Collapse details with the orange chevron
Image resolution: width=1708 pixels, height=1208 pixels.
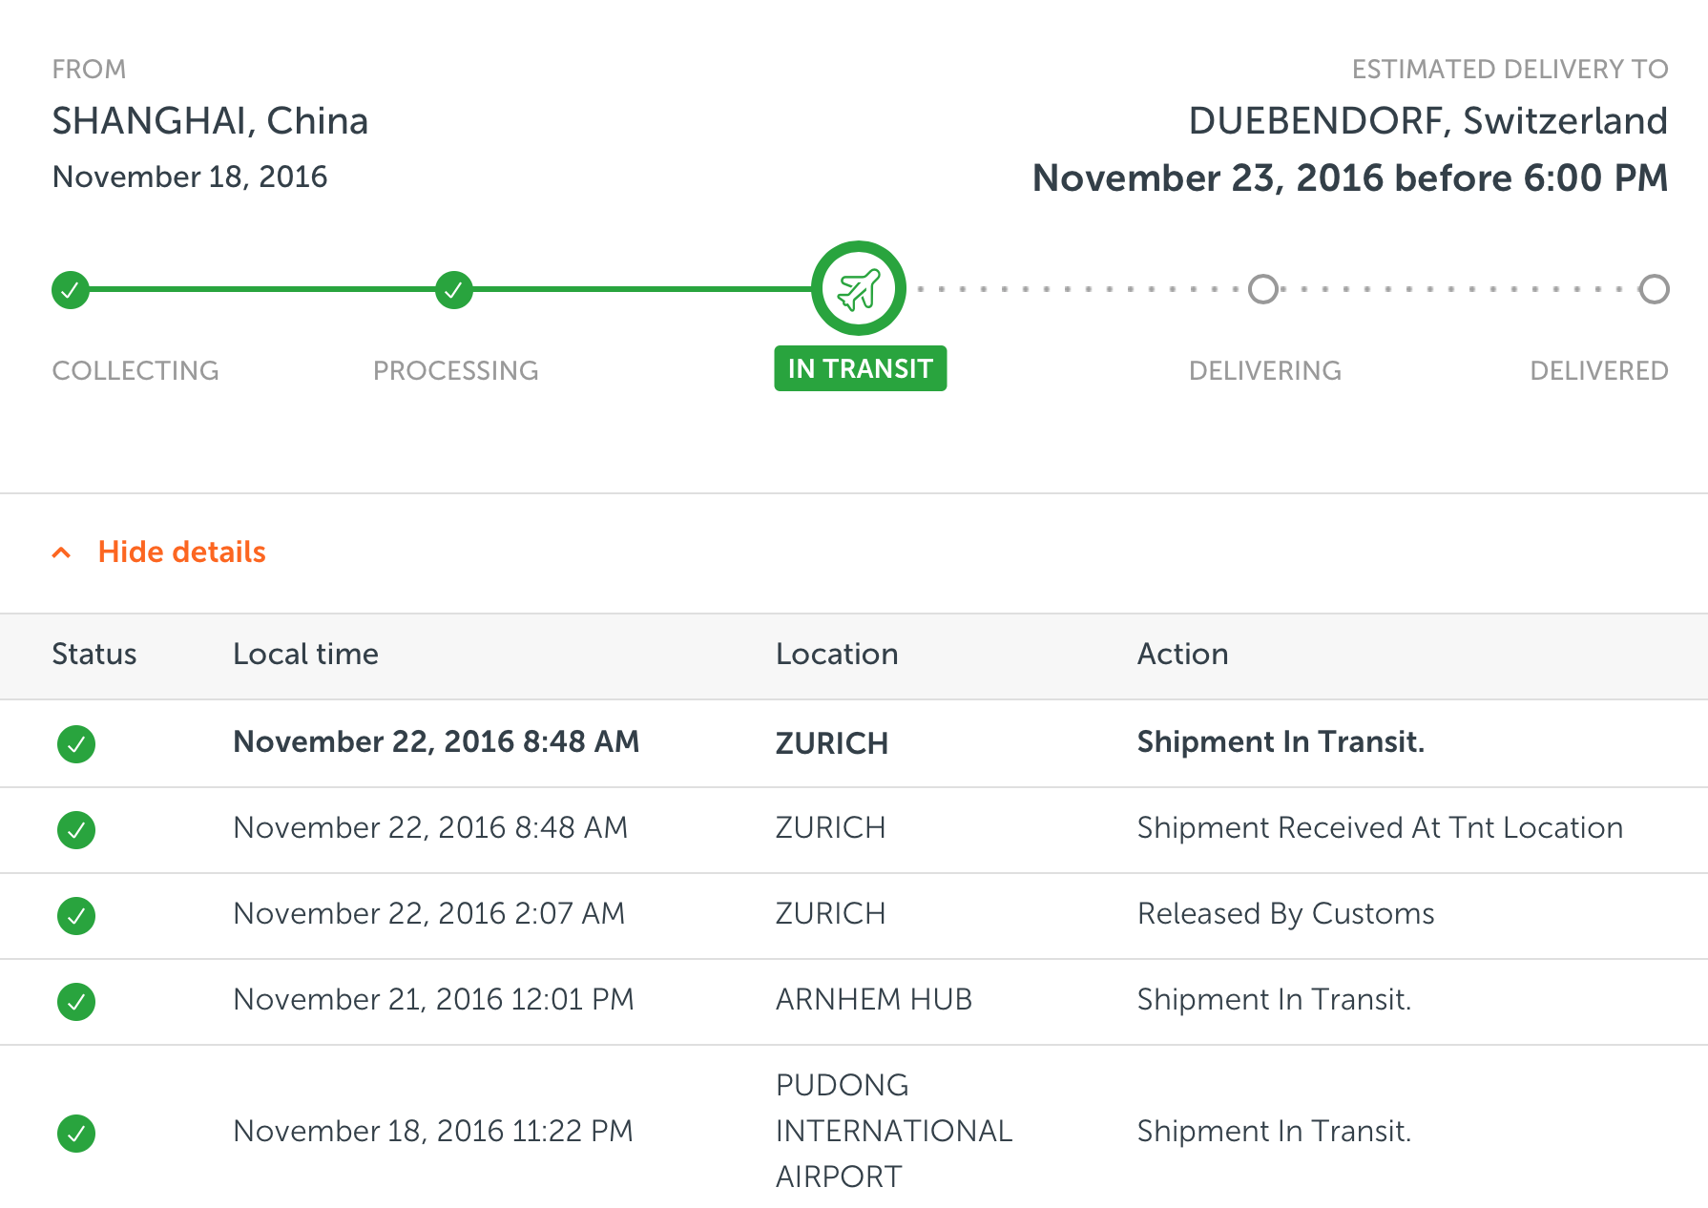(61, 552)
